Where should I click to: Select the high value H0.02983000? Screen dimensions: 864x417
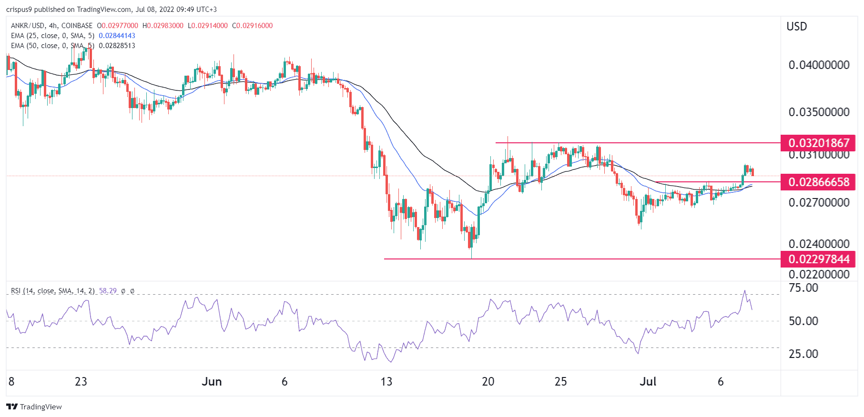coord(163,26)
